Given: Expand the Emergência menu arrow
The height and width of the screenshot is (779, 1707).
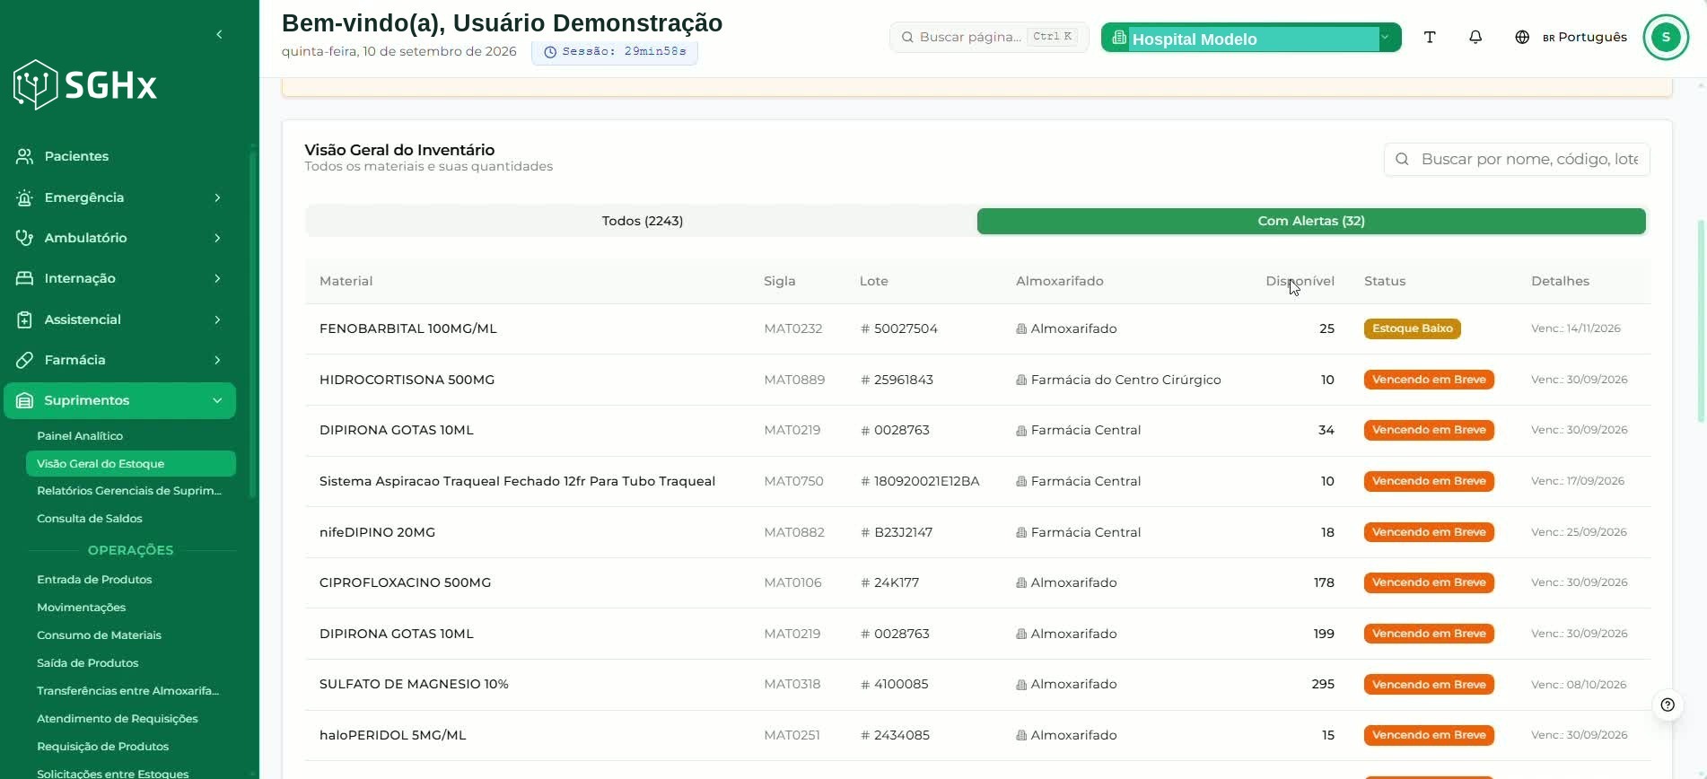Looking at the screenshot, I should click(x=217, y=197).
